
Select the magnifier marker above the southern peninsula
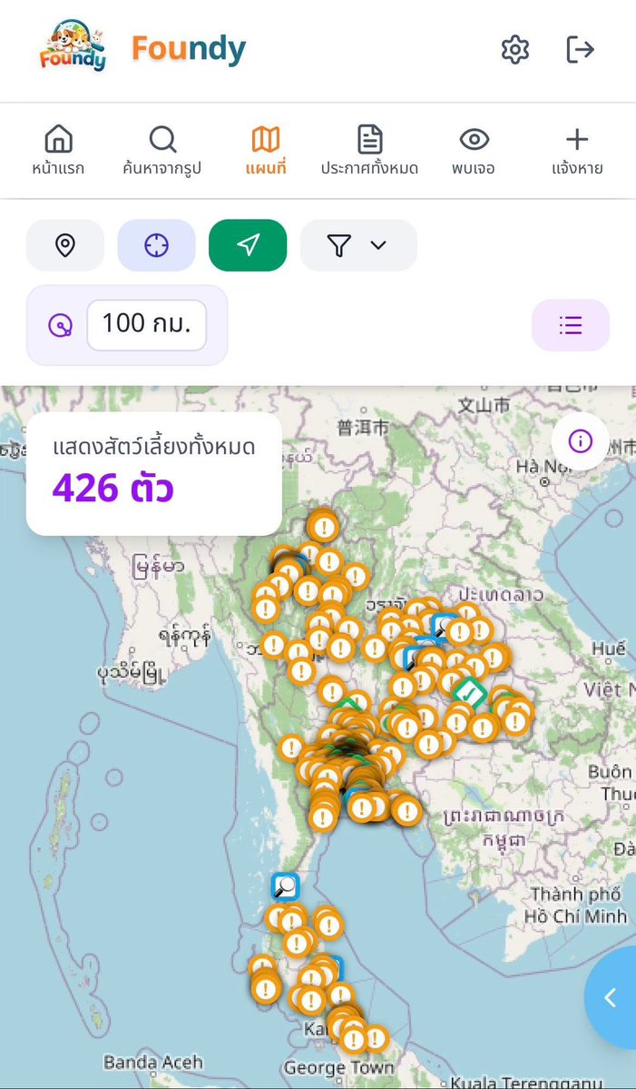[x=284, y=886]
